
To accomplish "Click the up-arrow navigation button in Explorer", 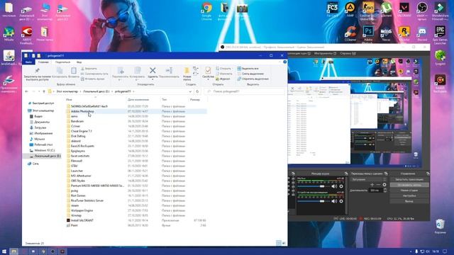I will point(44,91).
